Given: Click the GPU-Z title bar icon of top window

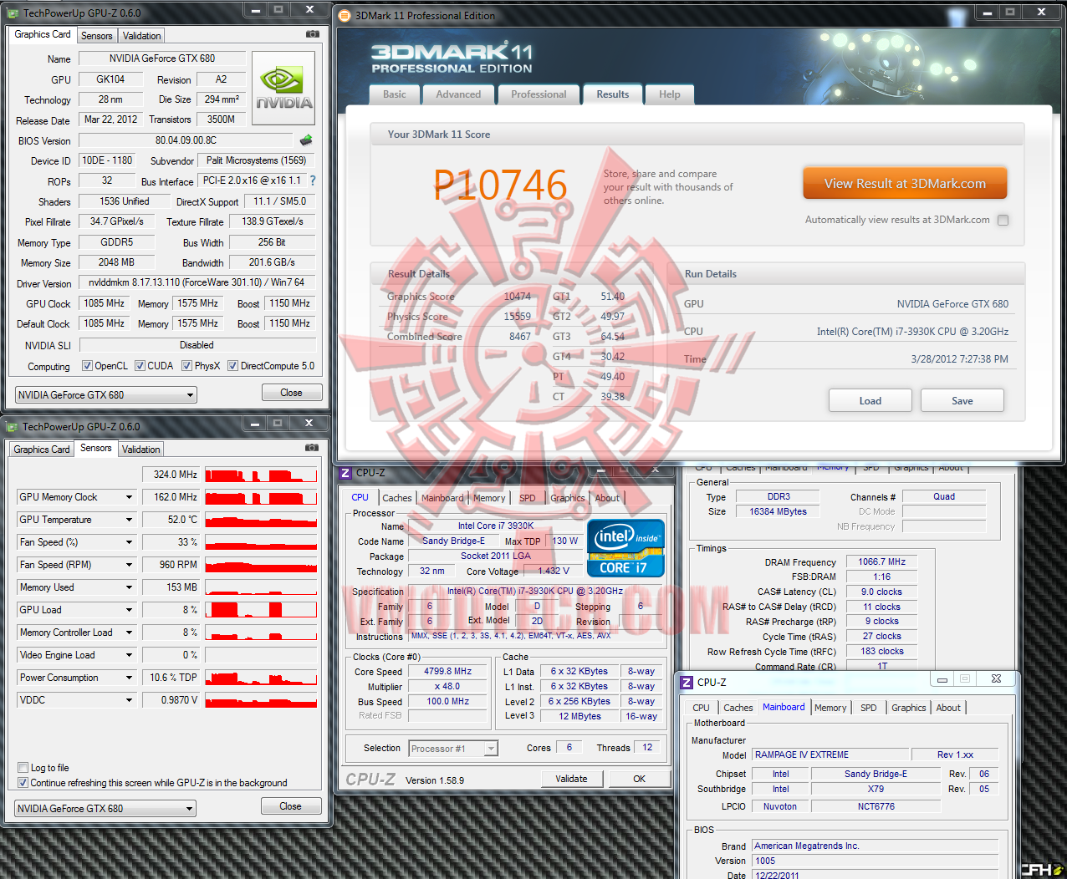Looking at the screenshot, I should click(12, 13).
